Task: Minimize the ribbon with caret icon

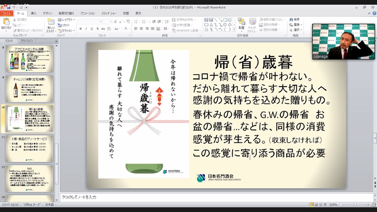Action: pos(369,14)
